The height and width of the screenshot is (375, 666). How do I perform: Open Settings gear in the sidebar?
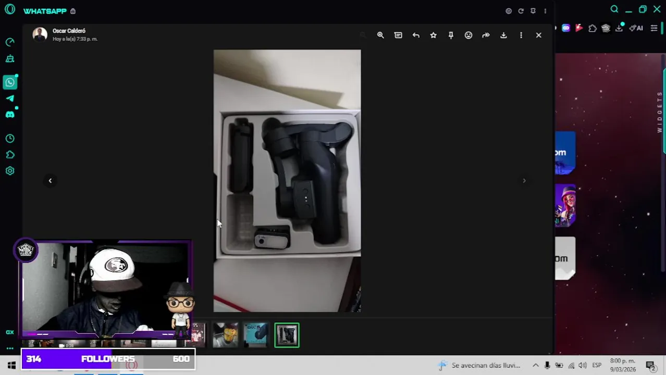10,171
